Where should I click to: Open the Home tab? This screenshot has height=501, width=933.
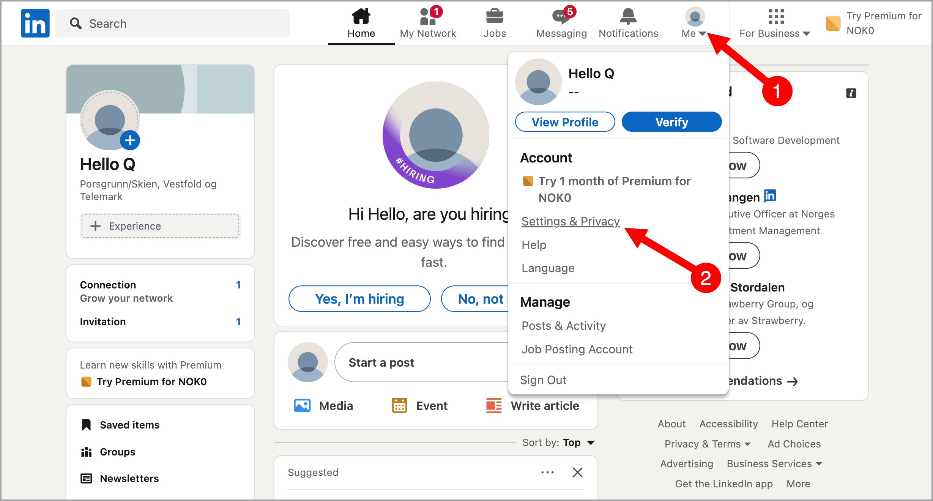[x=361, y=24]
